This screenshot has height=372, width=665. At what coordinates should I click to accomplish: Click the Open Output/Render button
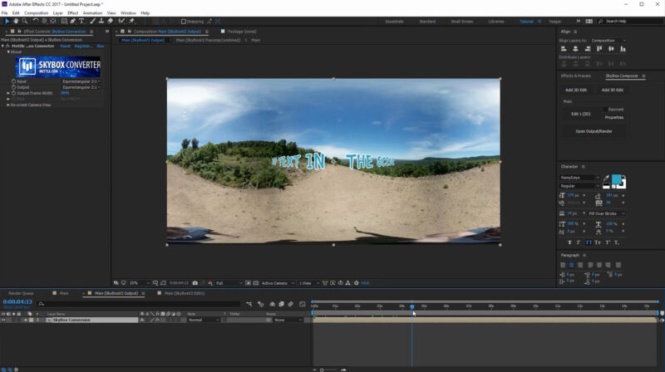coord(594,131)
